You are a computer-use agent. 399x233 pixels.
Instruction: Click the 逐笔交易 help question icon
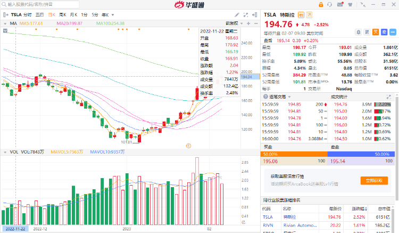click(x=265, y=97)
